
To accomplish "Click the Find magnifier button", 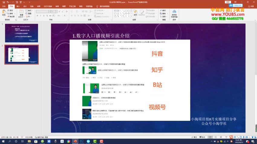I will [x=163, y=11].
